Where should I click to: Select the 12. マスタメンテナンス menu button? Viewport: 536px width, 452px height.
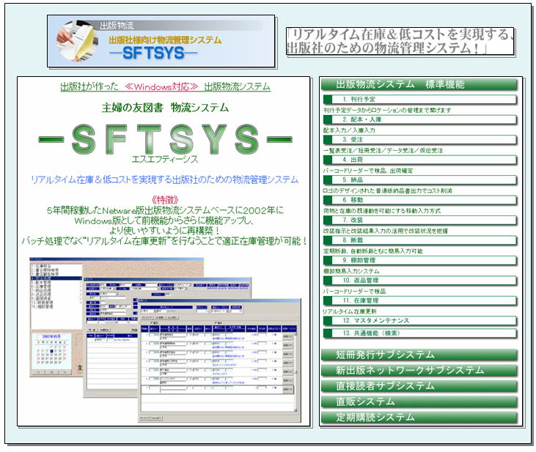coord(419,321)
